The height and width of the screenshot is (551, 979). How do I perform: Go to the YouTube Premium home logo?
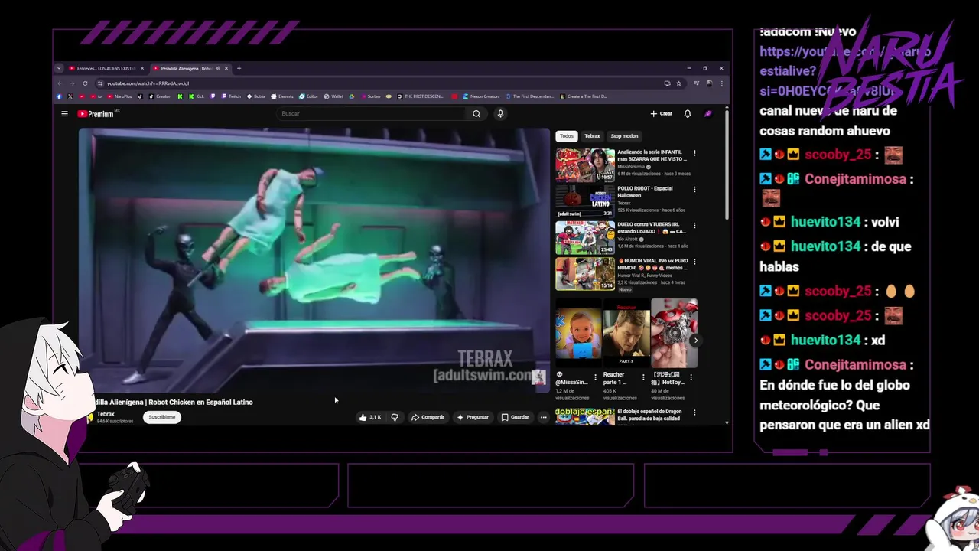point(96,114)
